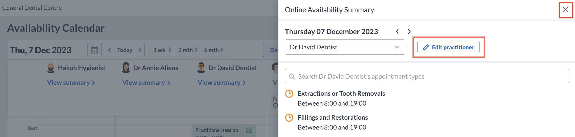Click the clock icon beside Fillings and Restorations
The width and height of the screenshot is (575, 137).
coord(289,118)
